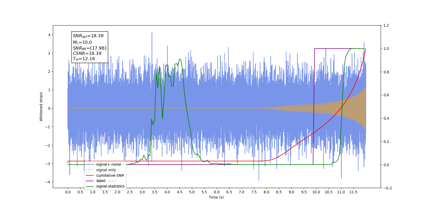Click the 'Time (s)' x-axis label
423x211 pixels.
point(216,197)
